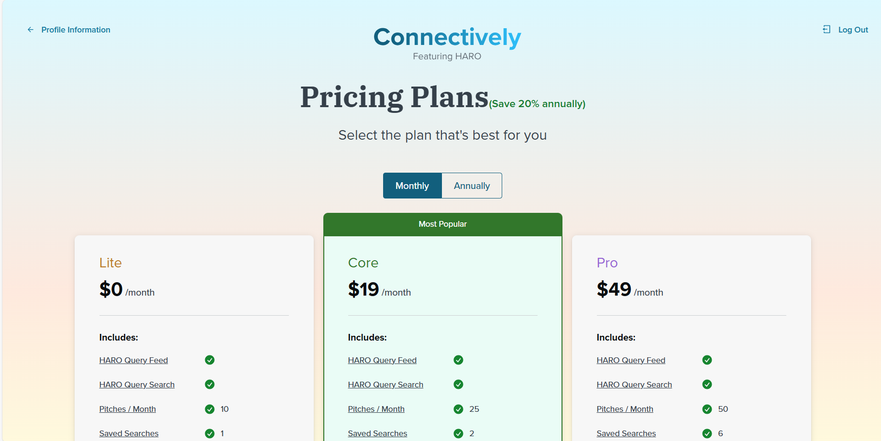The height and width of the screenshot is (441, 881).
Task: Click the Log Out door icon
Action: pyautogui.click(x=826, y=30)
